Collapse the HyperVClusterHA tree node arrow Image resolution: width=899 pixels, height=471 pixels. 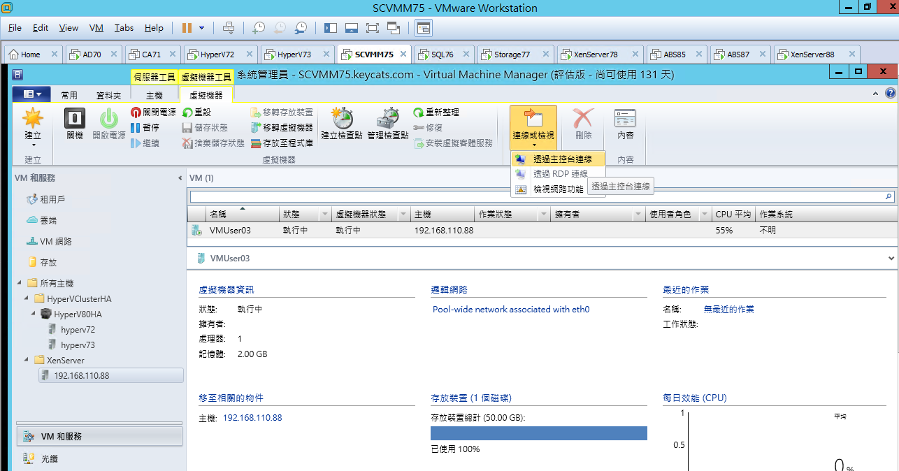[x=27, y=298]
